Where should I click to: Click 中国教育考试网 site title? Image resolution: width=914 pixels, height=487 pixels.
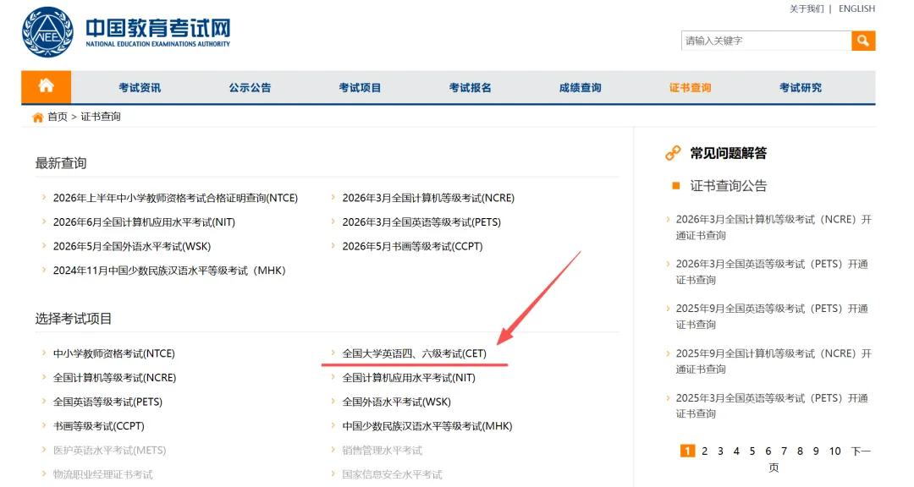point(158,27)
